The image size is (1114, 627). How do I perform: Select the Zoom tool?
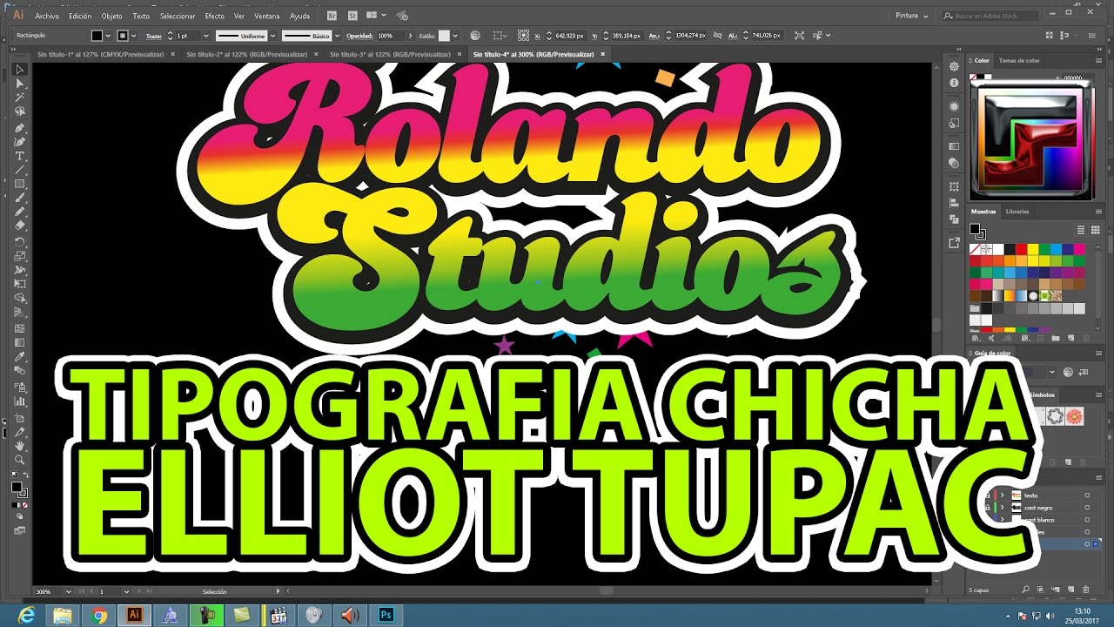19,460
